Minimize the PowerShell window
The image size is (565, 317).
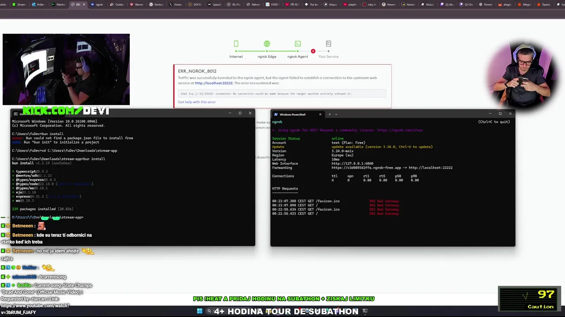(x=490, y=114)
